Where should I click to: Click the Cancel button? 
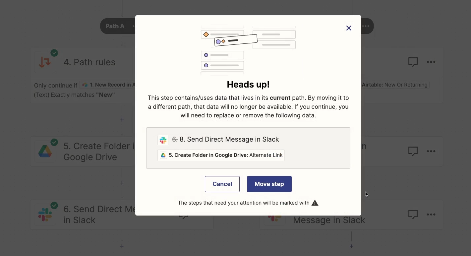tap(222, 184)
